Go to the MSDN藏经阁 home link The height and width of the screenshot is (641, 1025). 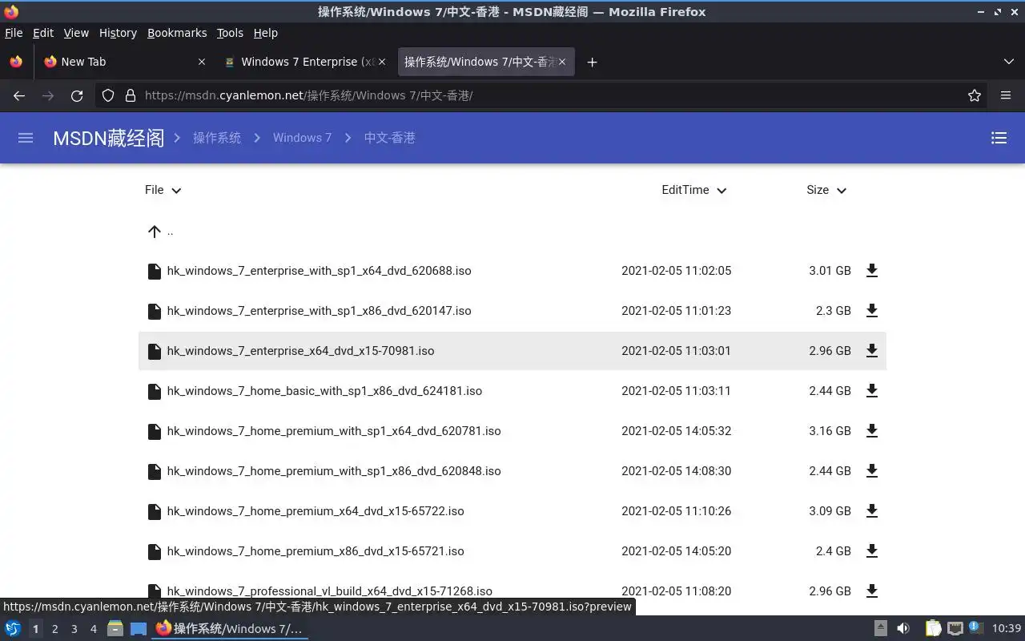(x=108, y=138)
